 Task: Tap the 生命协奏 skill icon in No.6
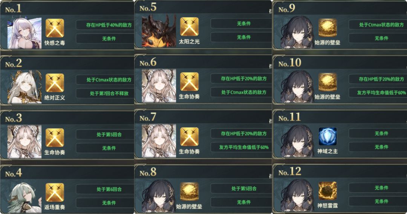189,82
